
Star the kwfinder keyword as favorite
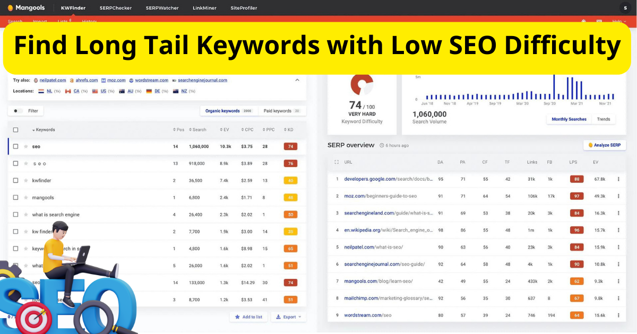click(x=25, y=180)
